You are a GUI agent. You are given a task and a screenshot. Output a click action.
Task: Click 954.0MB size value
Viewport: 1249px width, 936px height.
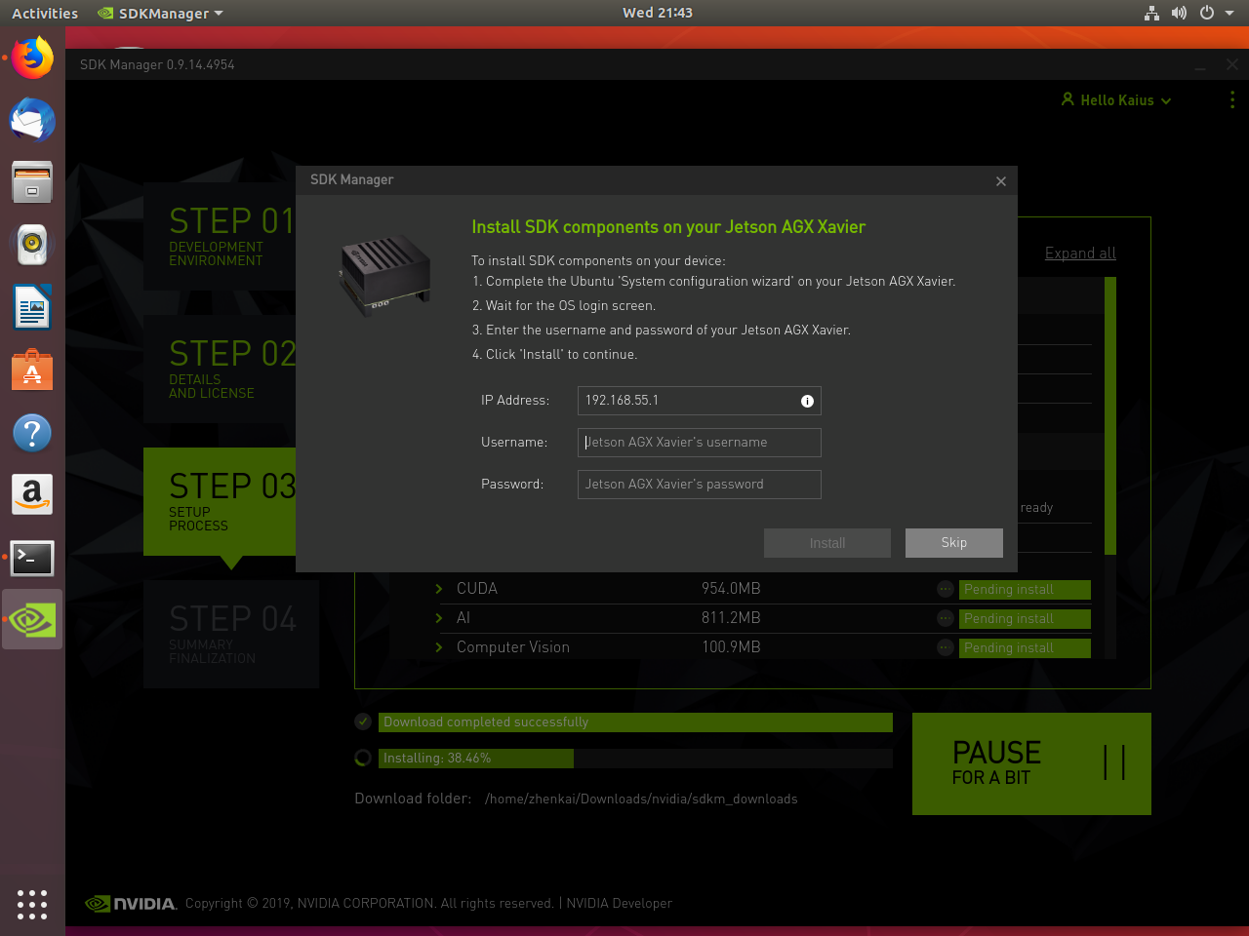[x=731, y=589]
